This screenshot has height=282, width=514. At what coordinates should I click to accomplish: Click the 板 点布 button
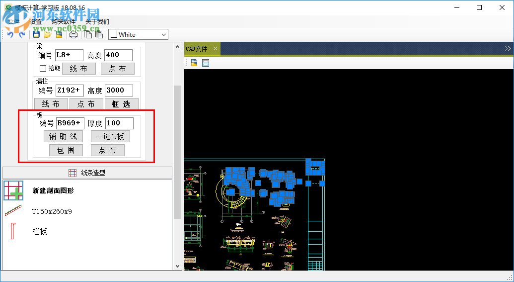108,150
